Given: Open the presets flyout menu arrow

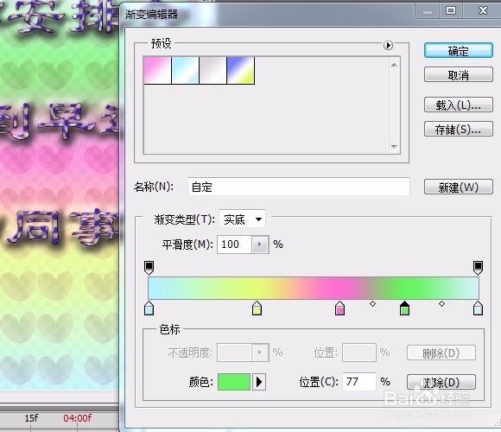Looking at the screenshot, I should coord(388,46).
